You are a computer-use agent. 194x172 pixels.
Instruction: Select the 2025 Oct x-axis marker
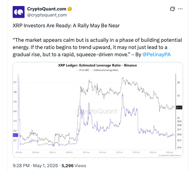pos(136,152)
